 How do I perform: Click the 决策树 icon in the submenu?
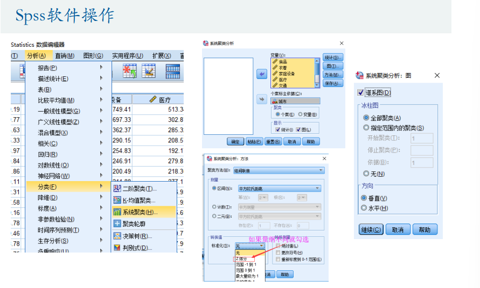(117, 236)
